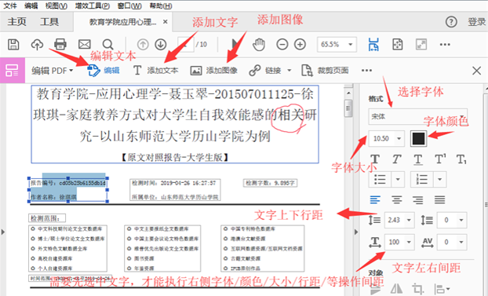Click the vertical document scrollbar thumb
This screenshot has height=296, width=488.
(348, 108)
